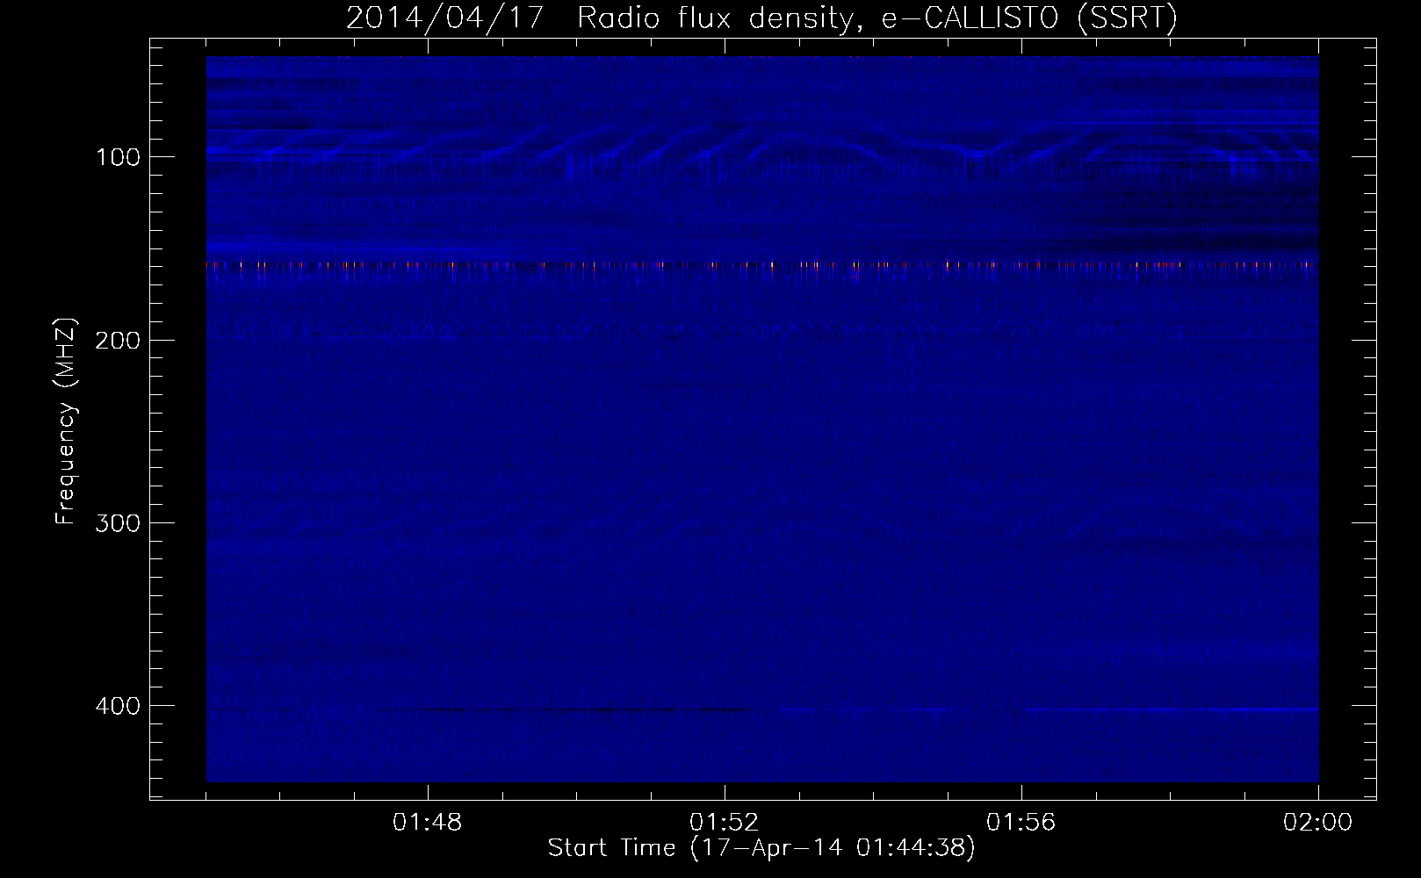Click the 400 frequency tick label
1421x878 pixels.
pos(118,706)
